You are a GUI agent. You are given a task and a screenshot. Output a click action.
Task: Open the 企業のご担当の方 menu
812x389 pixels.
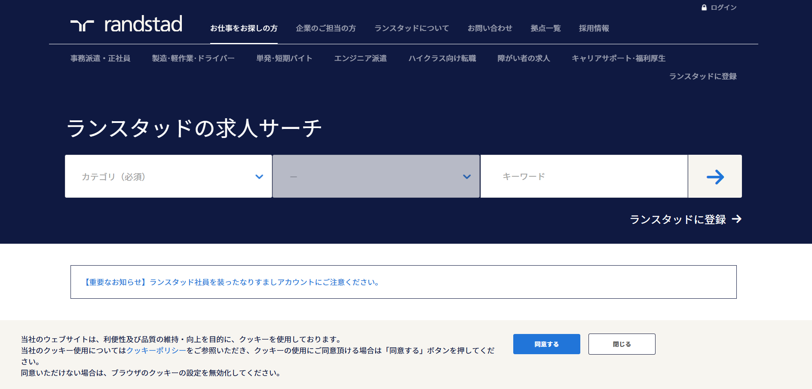click(x=326, y=28)
